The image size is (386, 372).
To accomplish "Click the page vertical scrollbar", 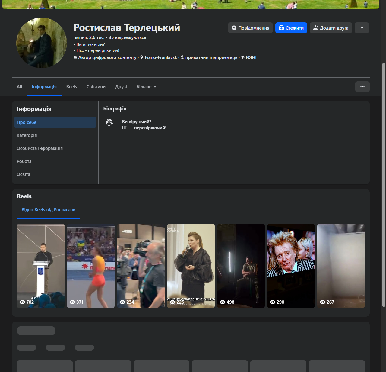I will click(384, 185).
